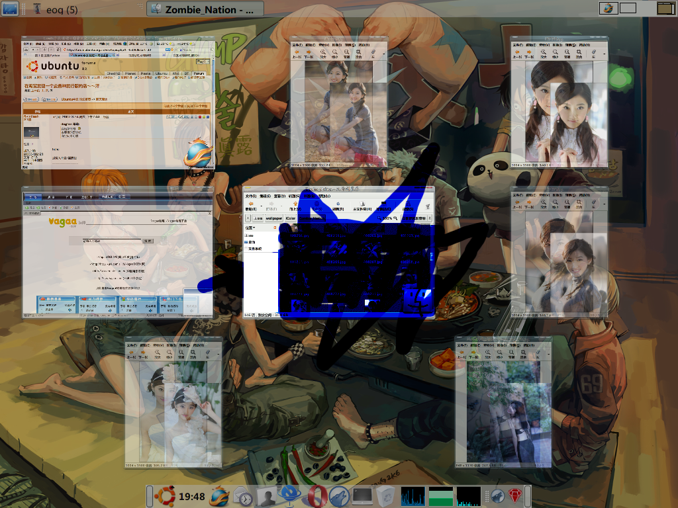Go back in Zombie_Nation file manager

coord(251,206)
